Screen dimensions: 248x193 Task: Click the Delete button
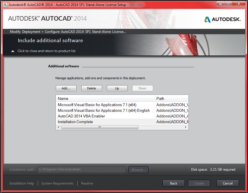92,88
